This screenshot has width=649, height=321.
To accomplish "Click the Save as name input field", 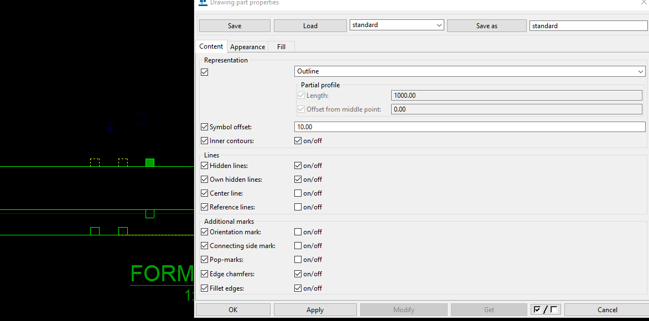I will coord(588,26).
